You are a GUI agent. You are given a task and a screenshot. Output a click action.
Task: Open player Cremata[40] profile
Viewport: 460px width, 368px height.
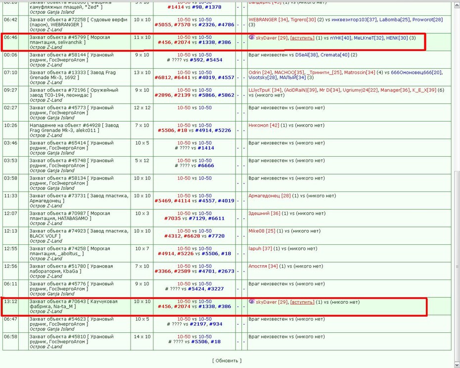335,55
